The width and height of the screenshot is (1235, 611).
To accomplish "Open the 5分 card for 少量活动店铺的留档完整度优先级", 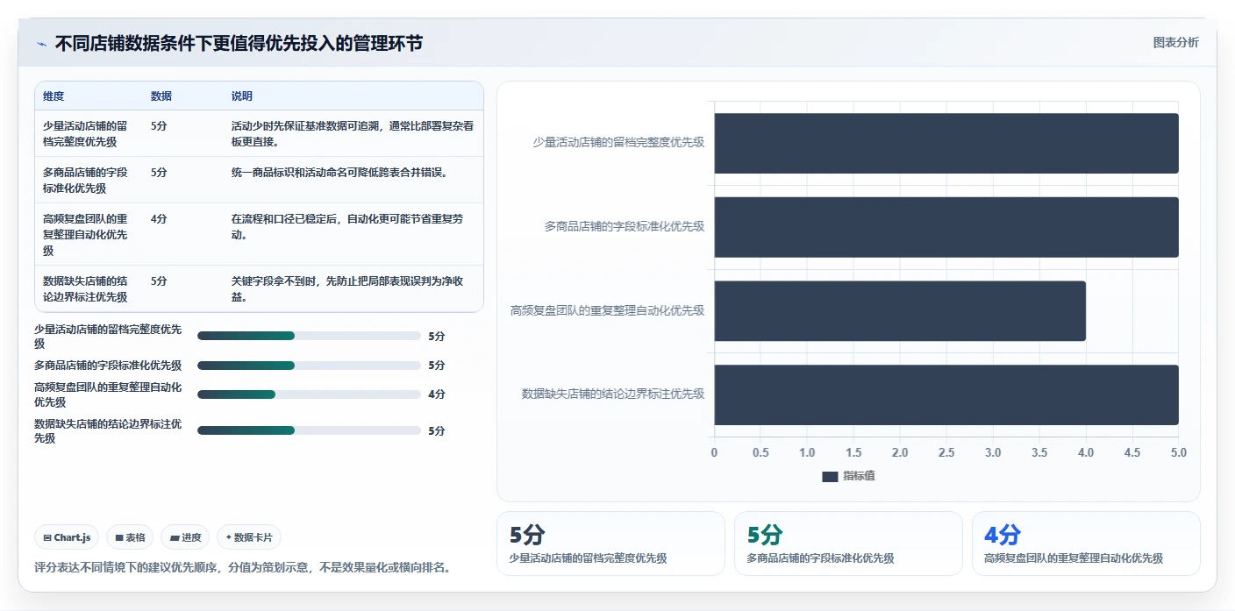I will (x=610, y=544).
